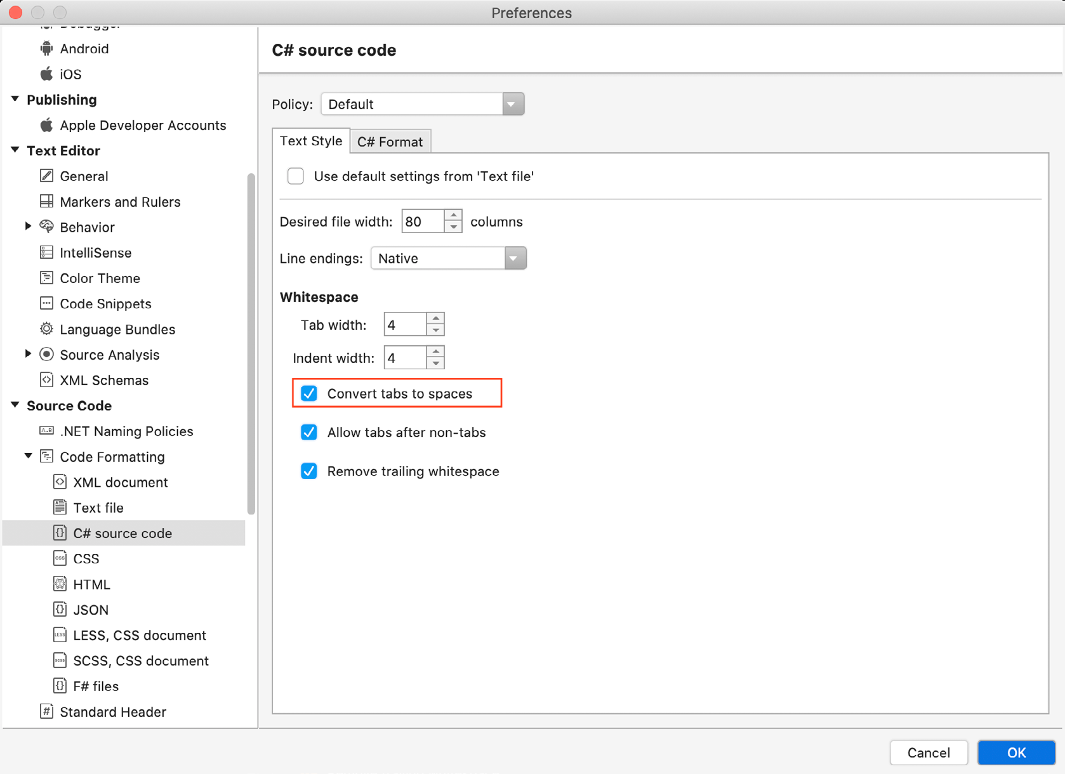The height and width of the screenshot is (774, 1065).
Task: Click the CSS file icon
Action: click(60, 558)
